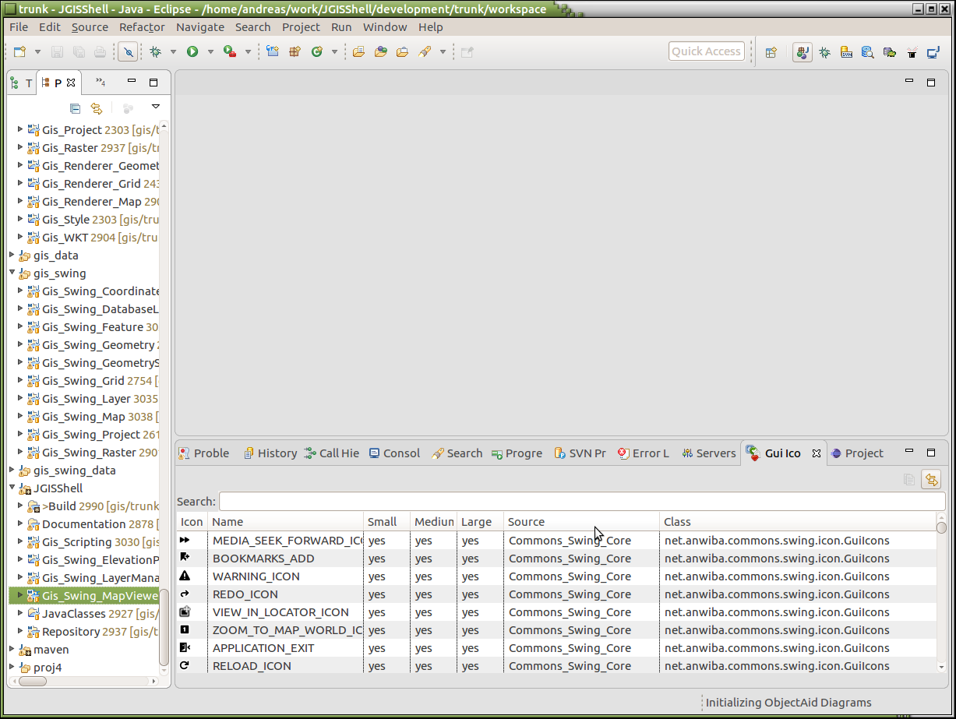This screenshot has height=719, width=956.
Task: Collapse the gis_swing working set
Action: point(12,273)
